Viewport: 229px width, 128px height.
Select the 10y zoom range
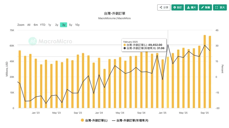point(77,25)
